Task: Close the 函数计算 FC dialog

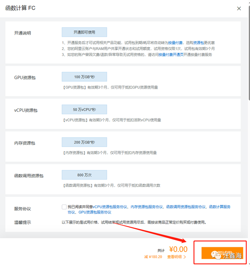Action: 239,8
